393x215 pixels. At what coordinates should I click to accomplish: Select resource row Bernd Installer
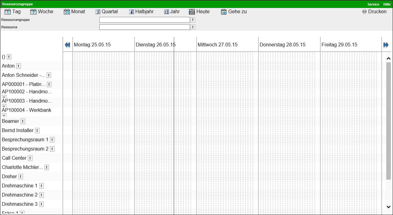point(17,131)
